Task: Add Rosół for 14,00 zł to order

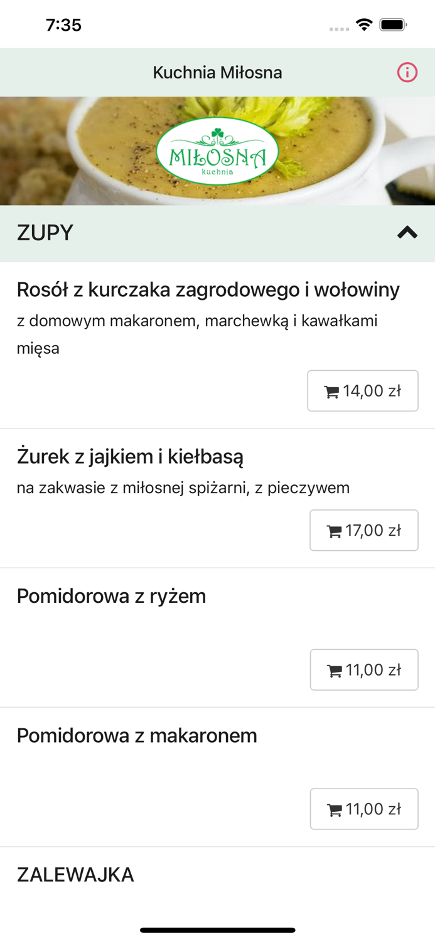Action: tap(363, 390)
